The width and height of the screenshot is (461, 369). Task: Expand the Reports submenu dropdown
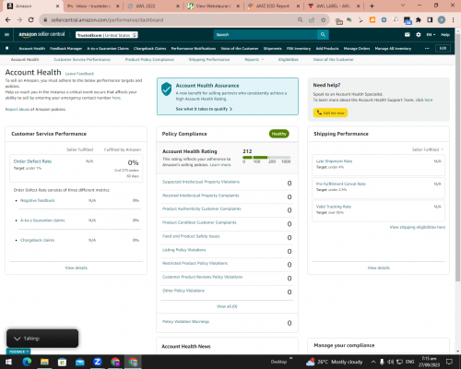(254, 59)
